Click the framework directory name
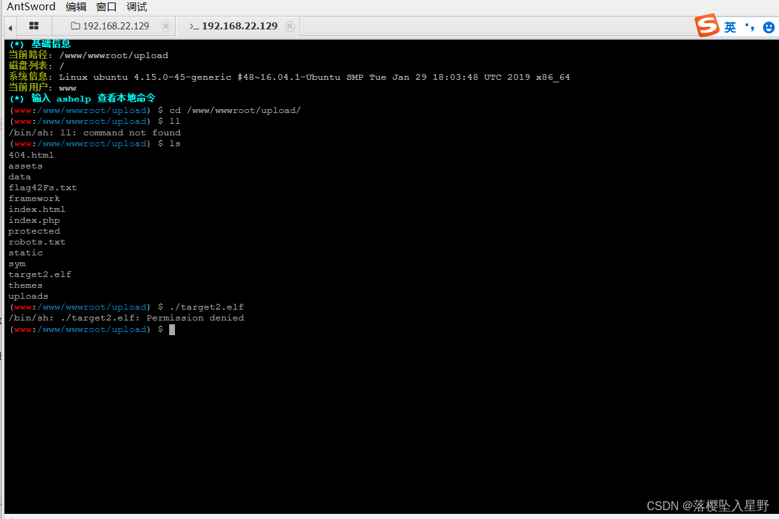Screen dimensions: 779x519 34,199
